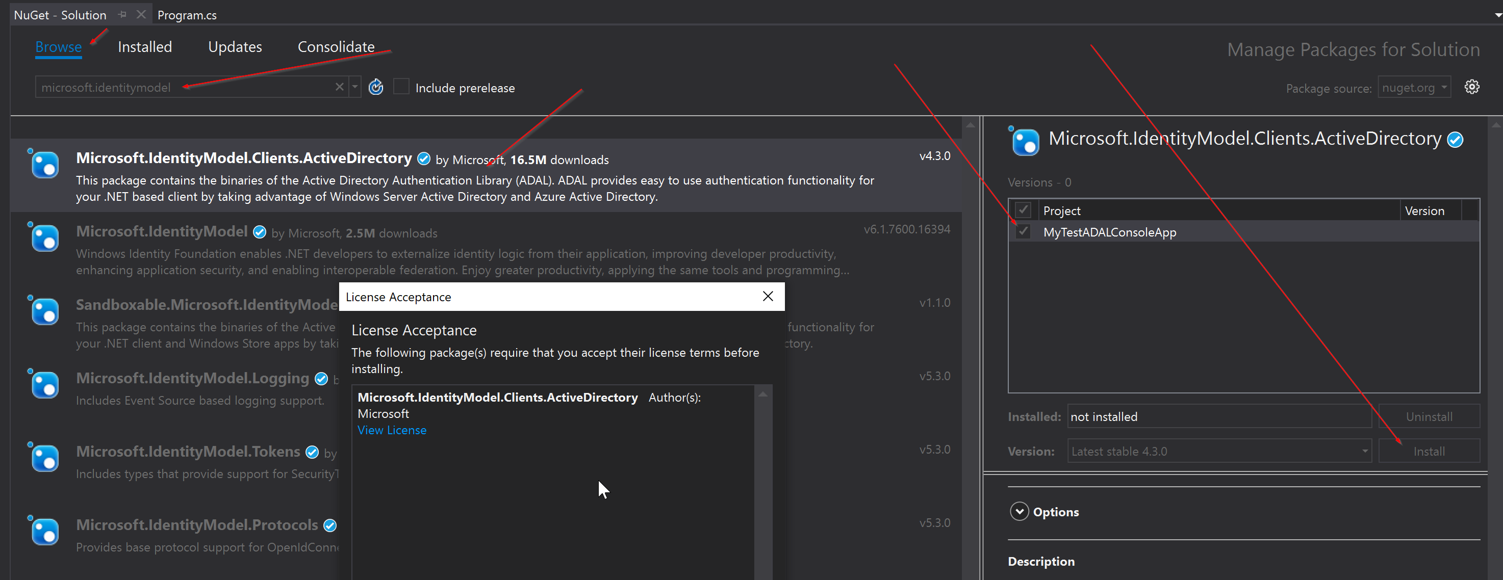Viewport: 1503px width, 580px height.
Task: Select Microsoft.IdentityModel.Clients.ActiveDirectory package title
Action: pyautogui.click(x=244, y=158)
